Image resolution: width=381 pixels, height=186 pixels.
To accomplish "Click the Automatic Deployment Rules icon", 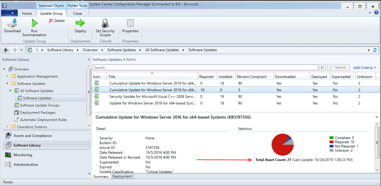I will click(16, 120).
